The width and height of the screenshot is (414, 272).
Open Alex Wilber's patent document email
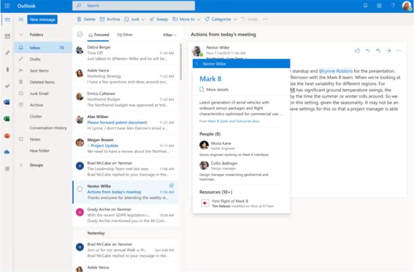point(125,122)
